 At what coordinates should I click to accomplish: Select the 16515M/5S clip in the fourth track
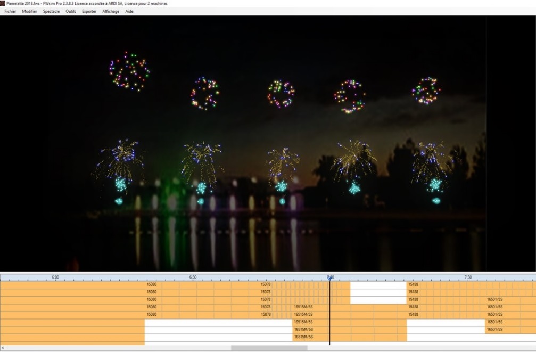pyautogui.click(x=303, y=307)
